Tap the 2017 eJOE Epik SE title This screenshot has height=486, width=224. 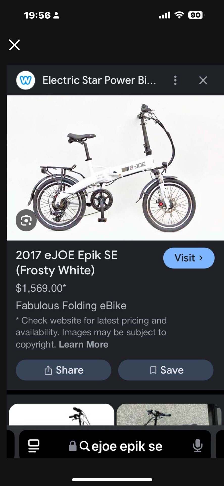click(67, 262)
